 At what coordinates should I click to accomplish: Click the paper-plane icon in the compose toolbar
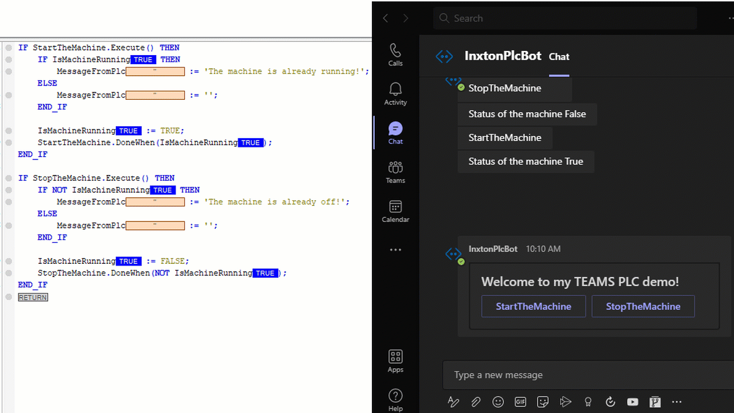coord(565,402)
